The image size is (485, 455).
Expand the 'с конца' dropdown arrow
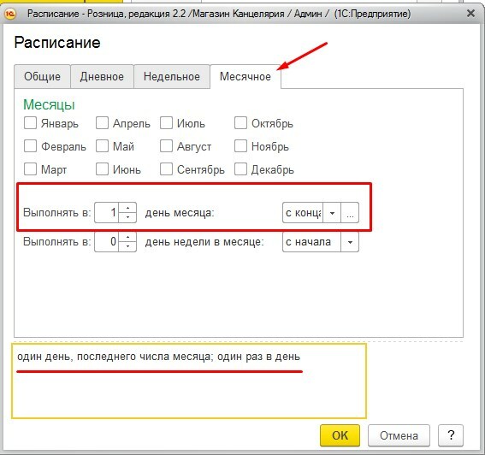coord(332,213)
